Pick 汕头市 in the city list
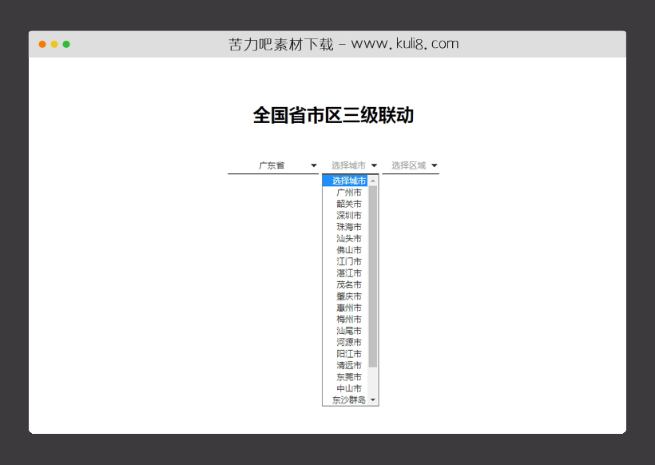Screen dimensions: 655x465 (x=347, y=238)
